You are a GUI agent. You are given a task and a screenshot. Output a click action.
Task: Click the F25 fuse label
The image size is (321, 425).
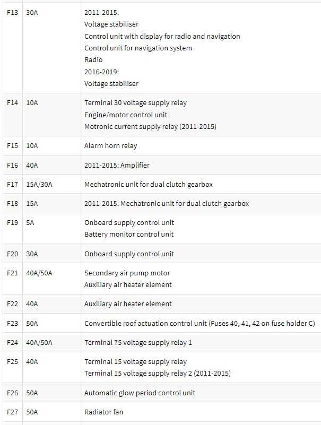(x=12, y=361)
